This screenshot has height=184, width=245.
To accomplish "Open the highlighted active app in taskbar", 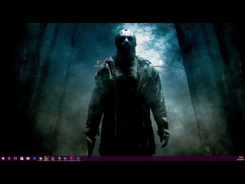I will coord(72,158).
